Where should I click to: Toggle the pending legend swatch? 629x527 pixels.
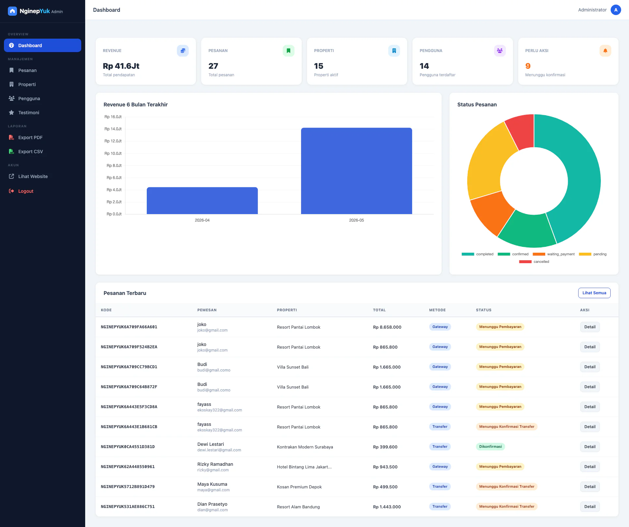coord(585,254)
